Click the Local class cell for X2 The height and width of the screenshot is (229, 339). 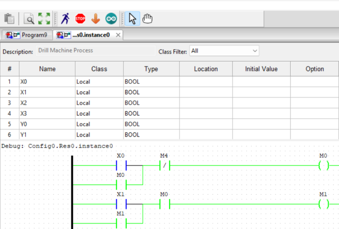point(99,103)
